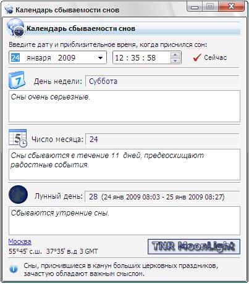This screenshot has height=284, width=249.
Task: Select the year 2009 in date field
Action: coord(67,58)
